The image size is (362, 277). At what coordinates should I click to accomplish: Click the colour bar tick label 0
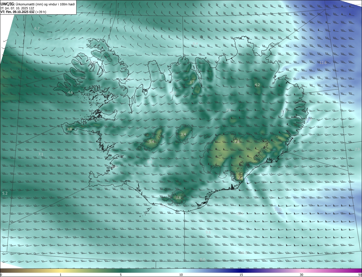[1, 275]
